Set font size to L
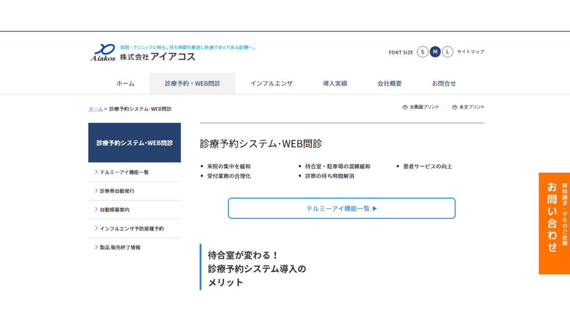 click(x=448, y=52)
